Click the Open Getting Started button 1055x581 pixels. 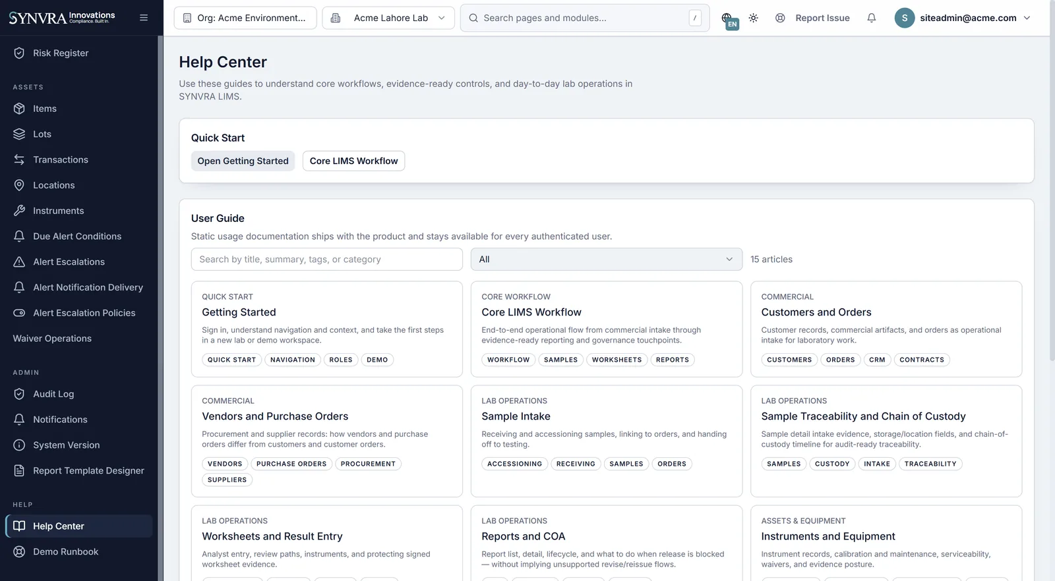pos(243,161)
